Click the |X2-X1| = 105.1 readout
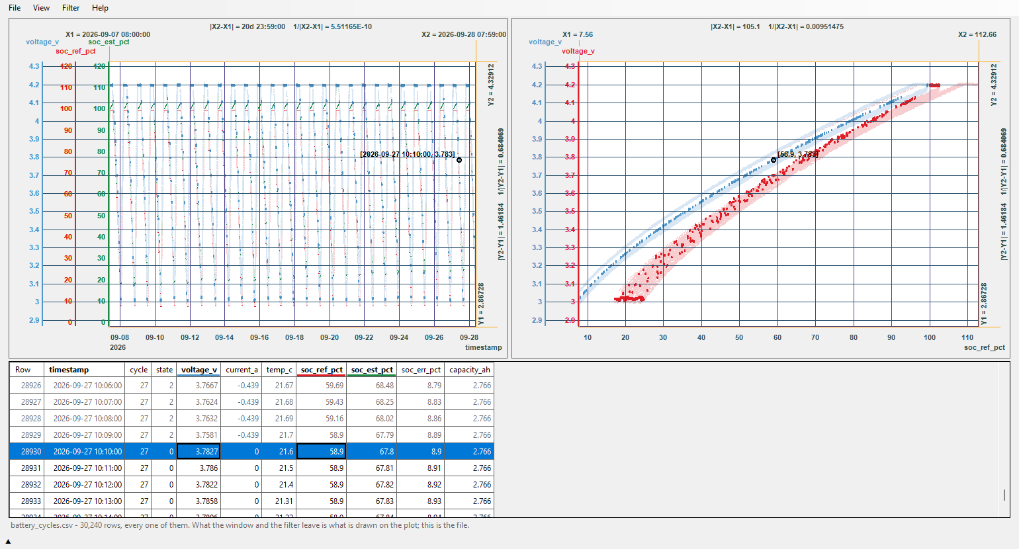The height and width of the screenshot is (549, 1019). click(735, 26)
